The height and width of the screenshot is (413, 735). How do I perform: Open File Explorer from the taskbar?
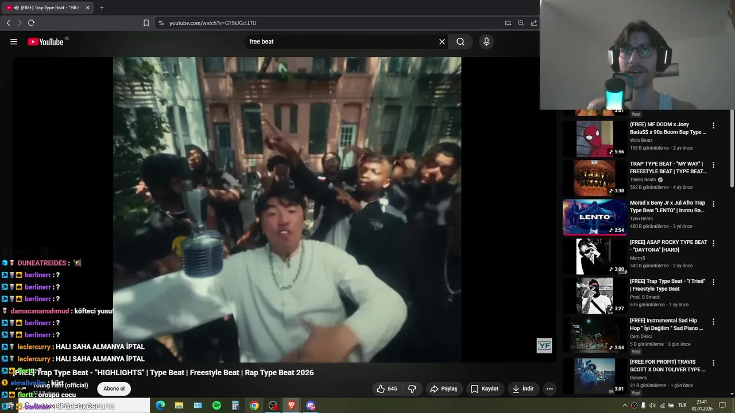(179, 406)
